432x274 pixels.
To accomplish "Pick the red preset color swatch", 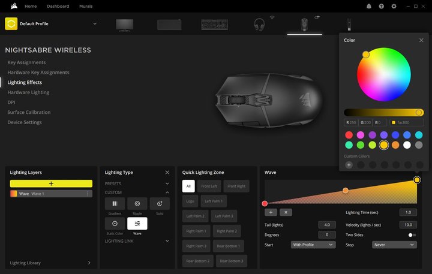I will coord(349,135).
